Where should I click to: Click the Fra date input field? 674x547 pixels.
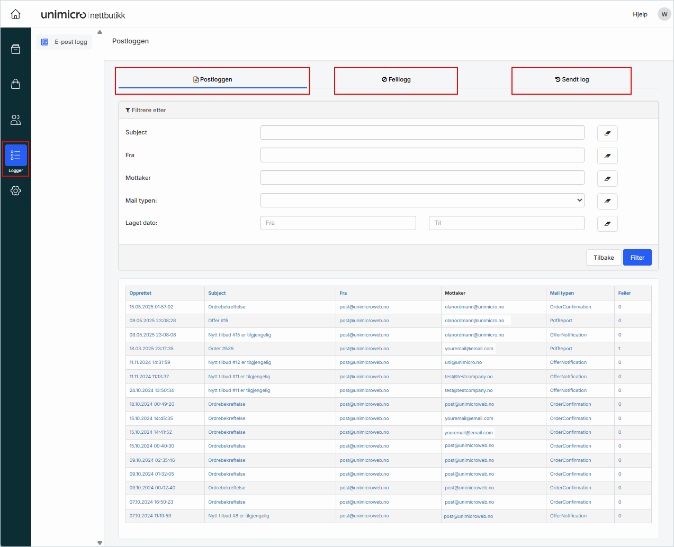coord(338,223)
